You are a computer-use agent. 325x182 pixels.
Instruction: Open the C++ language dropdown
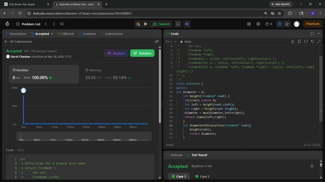pyautogui.click(x=171, y=42)
